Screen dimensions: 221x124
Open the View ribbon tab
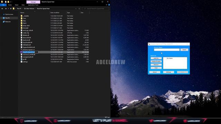click(23, 5)
